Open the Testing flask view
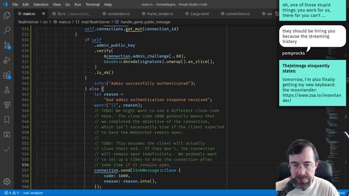Viewport: 349px width, 196px height. click(x=7, y=90)
